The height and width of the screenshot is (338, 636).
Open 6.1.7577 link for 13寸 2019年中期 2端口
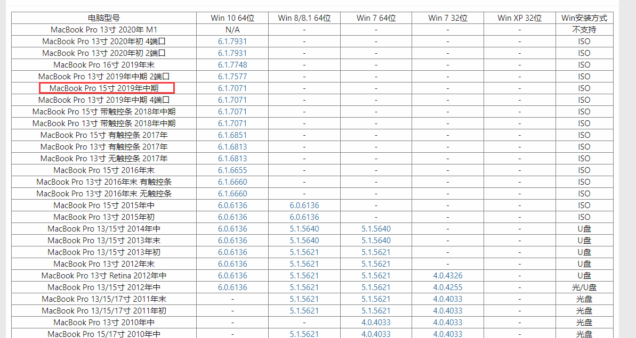[232, 77]
